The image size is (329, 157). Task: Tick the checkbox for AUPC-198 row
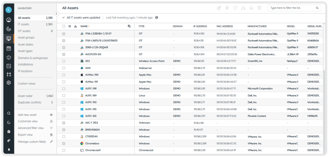pyautogui.click(x=64, y=89)
